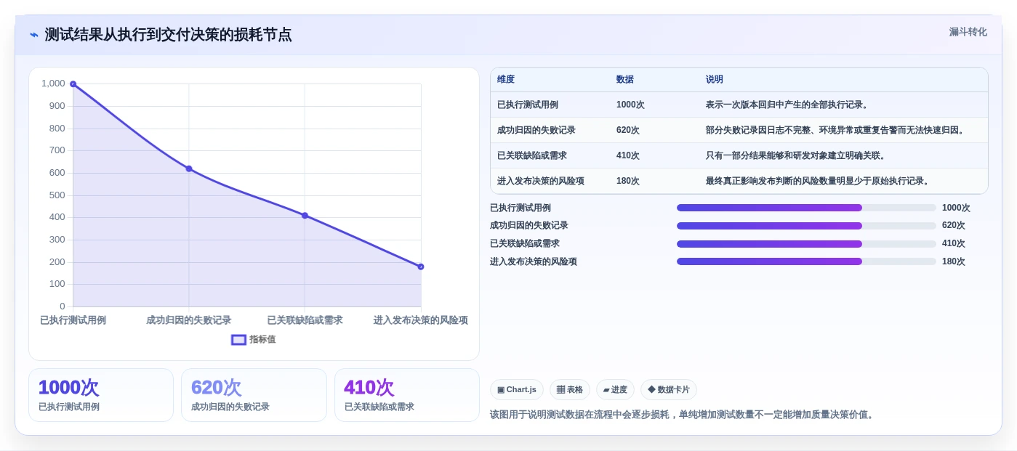Select the 数据卡片 tag chip
Image resolution: width=1017 pixels, height=451 pixels.
point(669,390)
